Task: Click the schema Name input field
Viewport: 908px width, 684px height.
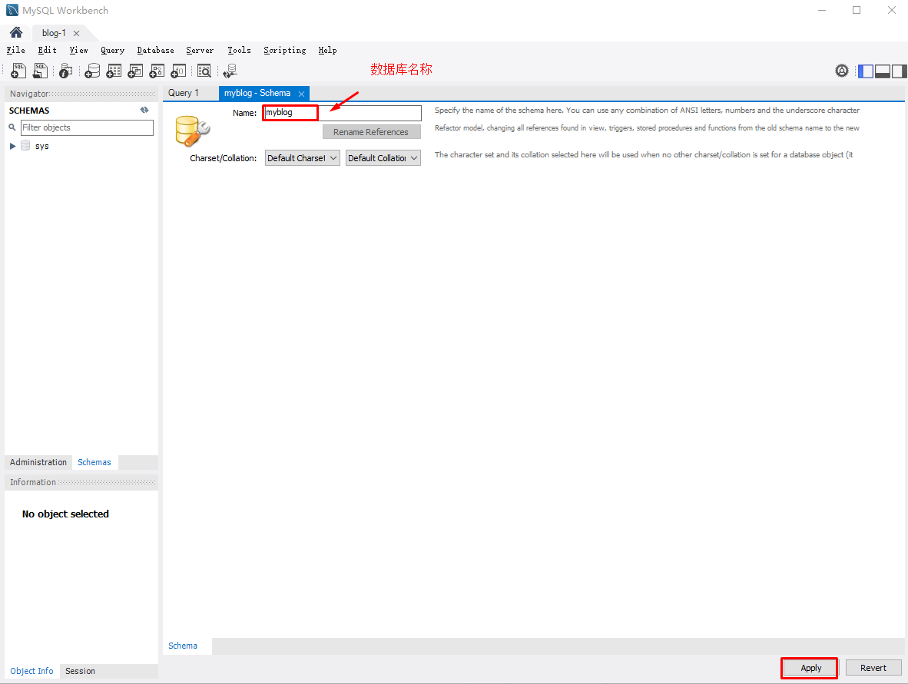Action: click(343, 113)
